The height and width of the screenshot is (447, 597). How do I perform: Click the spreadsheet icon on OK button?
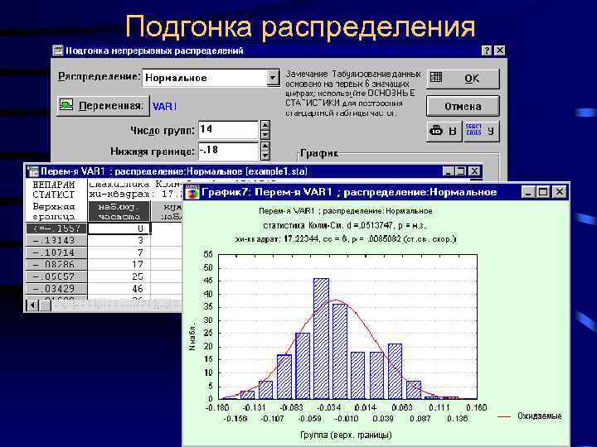(436, 77)
